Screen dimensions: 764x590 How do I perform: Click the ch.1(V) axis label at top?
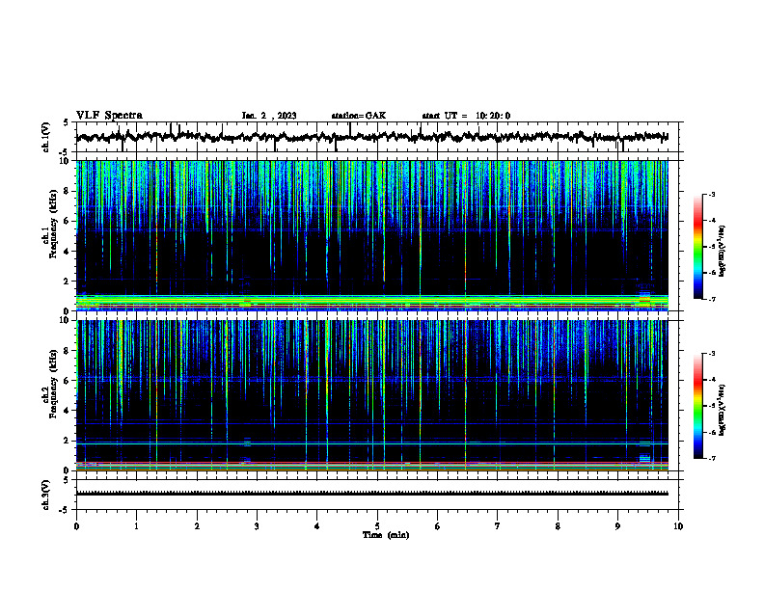pyautogui.click(x=45, y=137)
